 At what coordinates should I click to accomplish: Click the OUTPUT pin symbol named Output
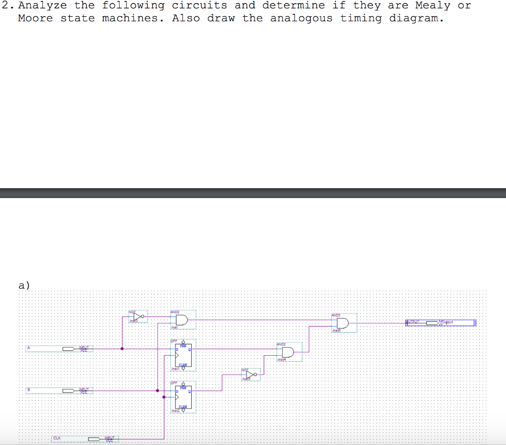pos(432,323)
